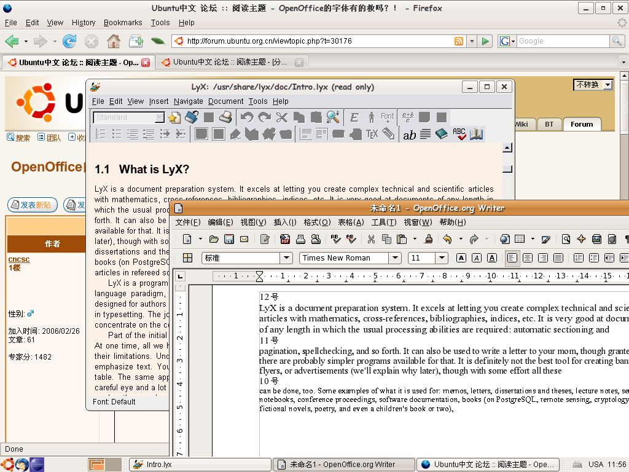Click the spellcheck ABC icon in LyX
This screenshot has width=629, height=472.
(x=459, y=134)
